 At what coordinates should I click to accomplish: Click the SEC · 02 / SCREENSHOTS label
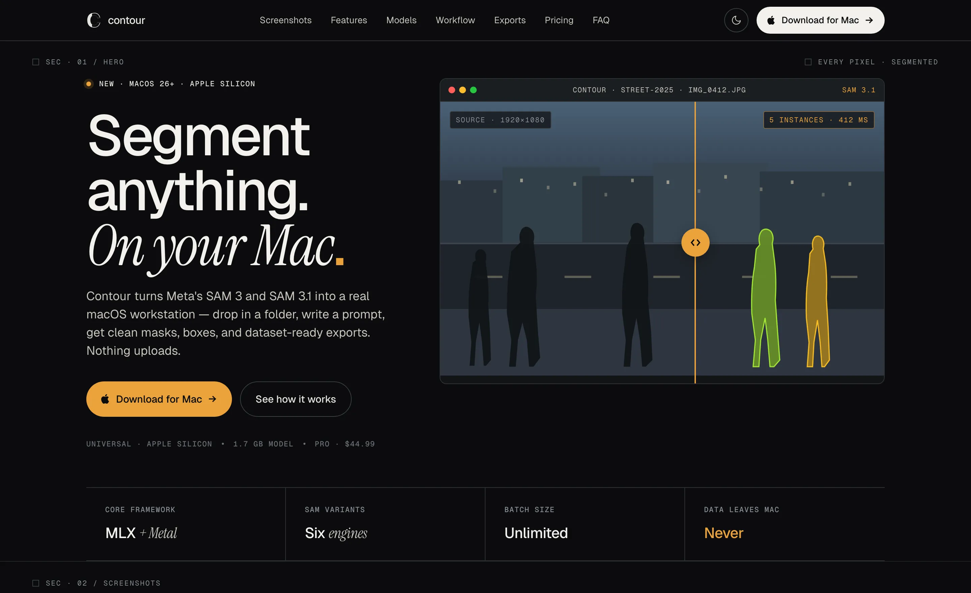pyautogui.click(x=103, y=583)
